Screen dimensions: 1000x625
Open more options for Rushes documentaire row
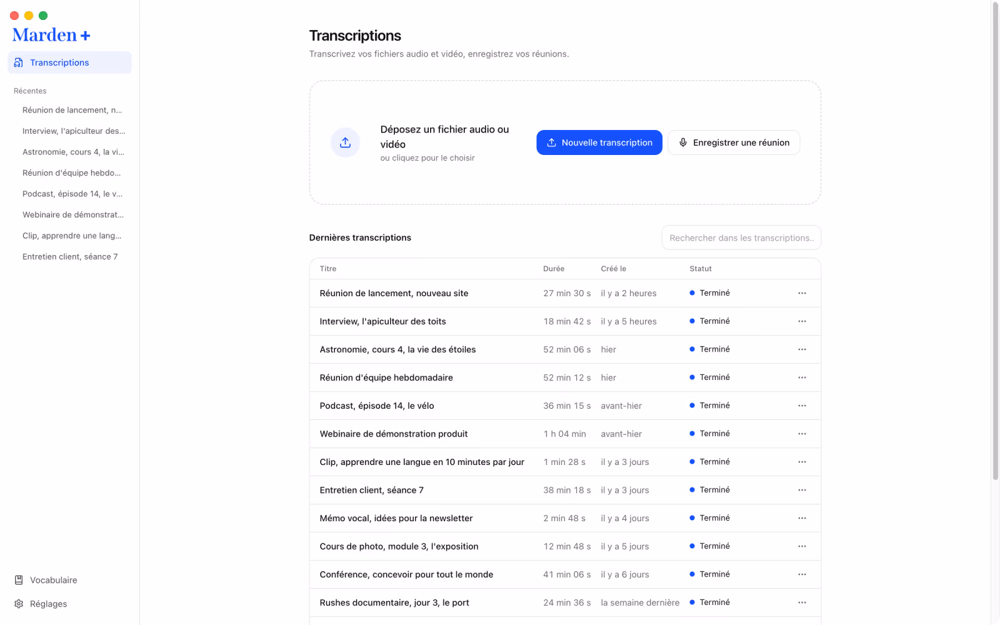pos(802,602)
